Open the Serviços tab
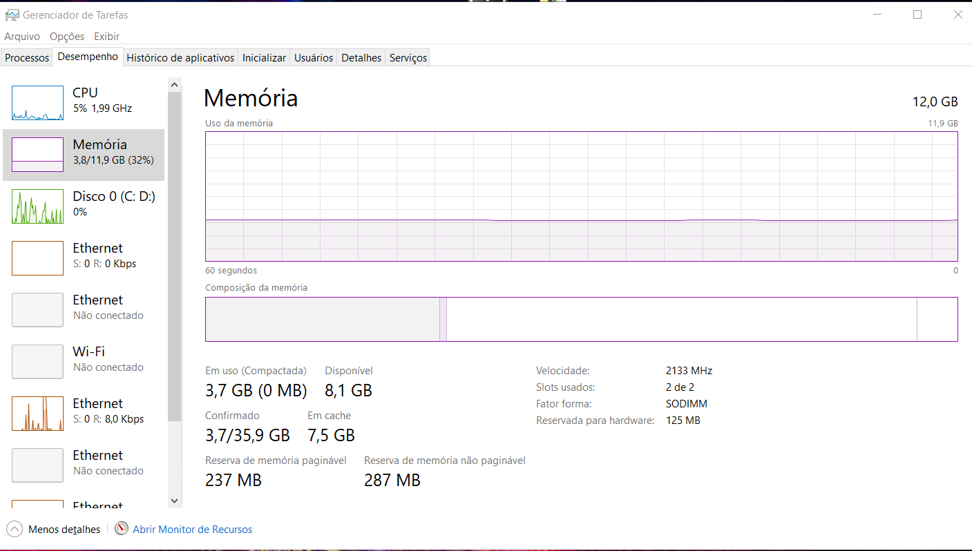 click(408, 58)
